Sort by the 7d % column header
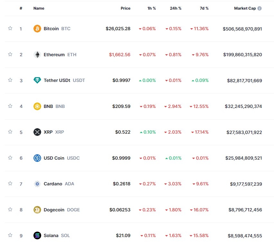Viewport: 274px width, 248px height. [x=204, y=8]
